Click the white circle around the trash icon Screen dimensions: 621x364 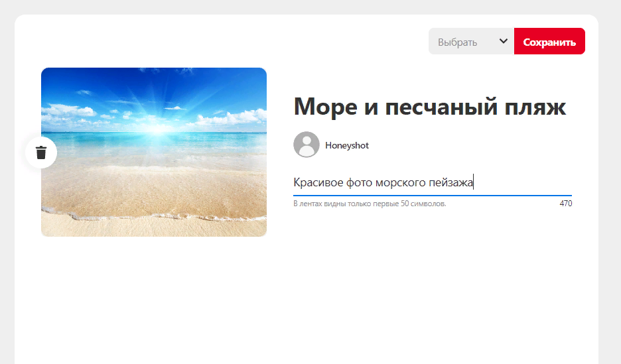[31, 144]
